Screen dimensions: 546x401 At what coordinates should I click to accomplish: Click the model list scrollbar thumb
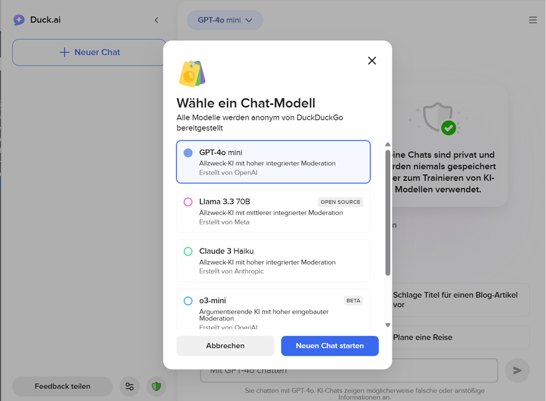click(388, 213)
